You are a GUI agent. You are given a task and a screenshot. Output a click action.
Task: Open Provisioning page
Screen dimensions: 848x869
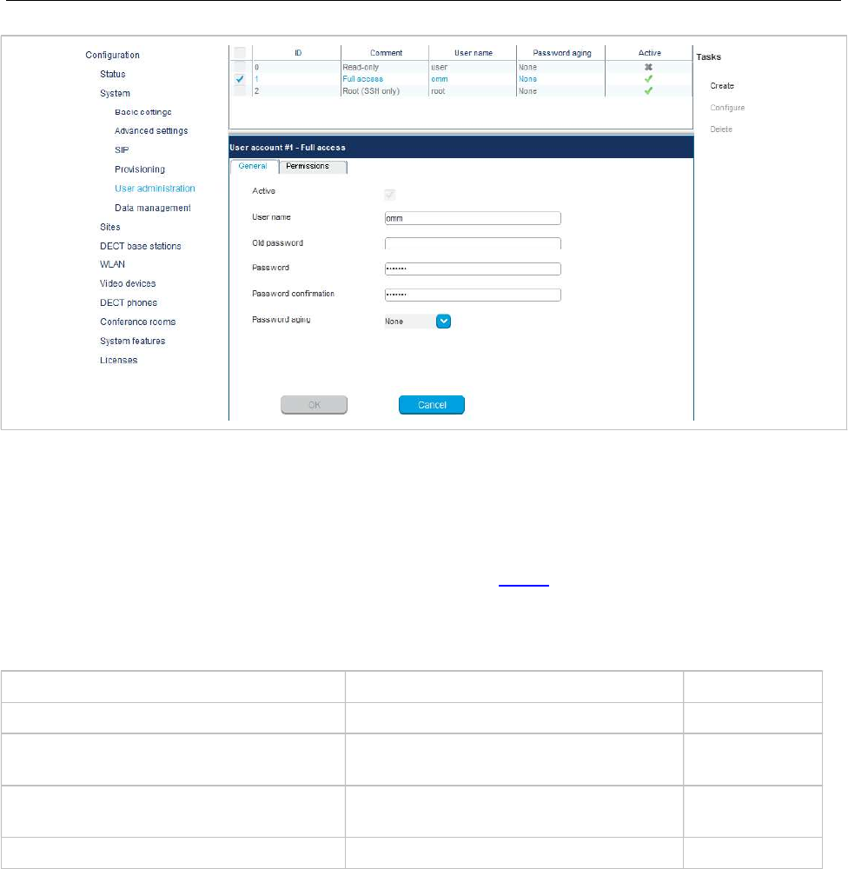point(140,169)
